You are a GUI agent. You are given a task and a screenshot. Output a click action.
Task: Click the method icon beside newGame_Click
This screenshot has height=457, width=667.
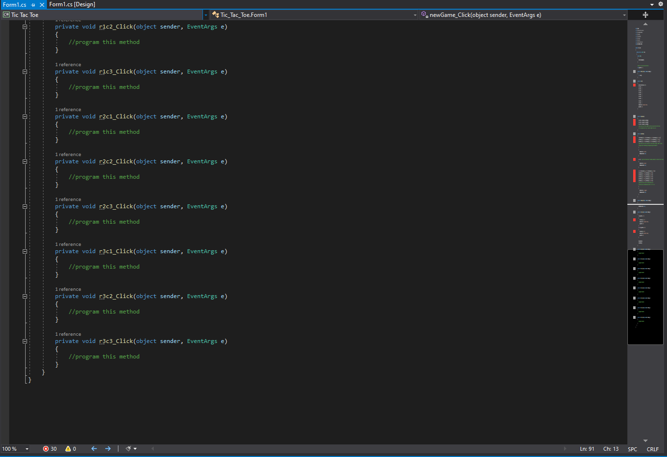point(424,14)
